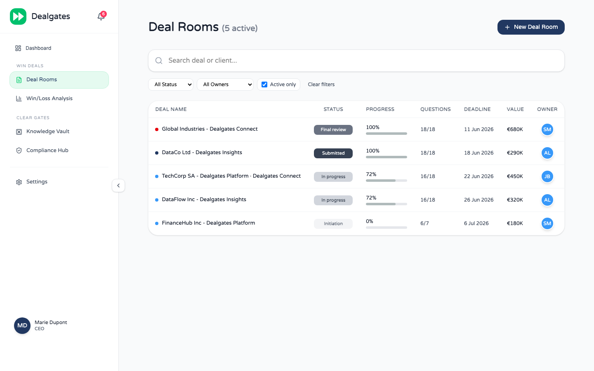Click AL owner avatar for DataFlow Inc
The width and height of the screenshot is (594, 371).
point(547,200)
